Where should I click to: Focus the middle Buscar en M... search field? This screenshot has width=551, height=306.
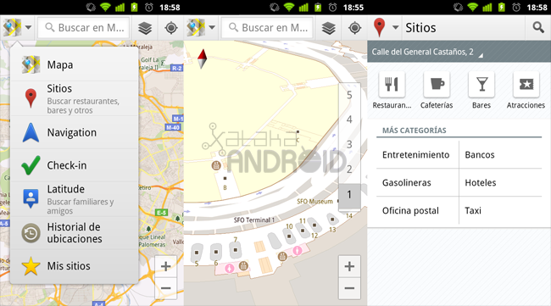coord(267,27)
